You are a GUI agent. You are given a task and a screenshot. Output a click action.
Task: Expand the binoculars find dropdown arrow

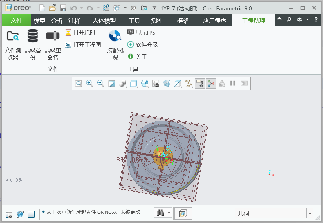point(169,213)
